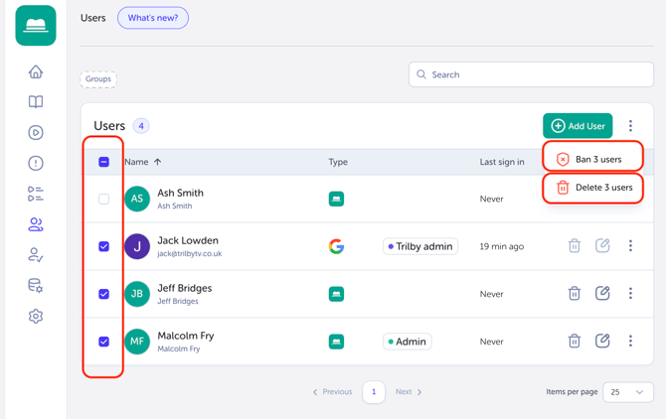Click the delete trash icon for Jack Lowden
The height and width of the screenshot is (419, 666).
(575, 245)
